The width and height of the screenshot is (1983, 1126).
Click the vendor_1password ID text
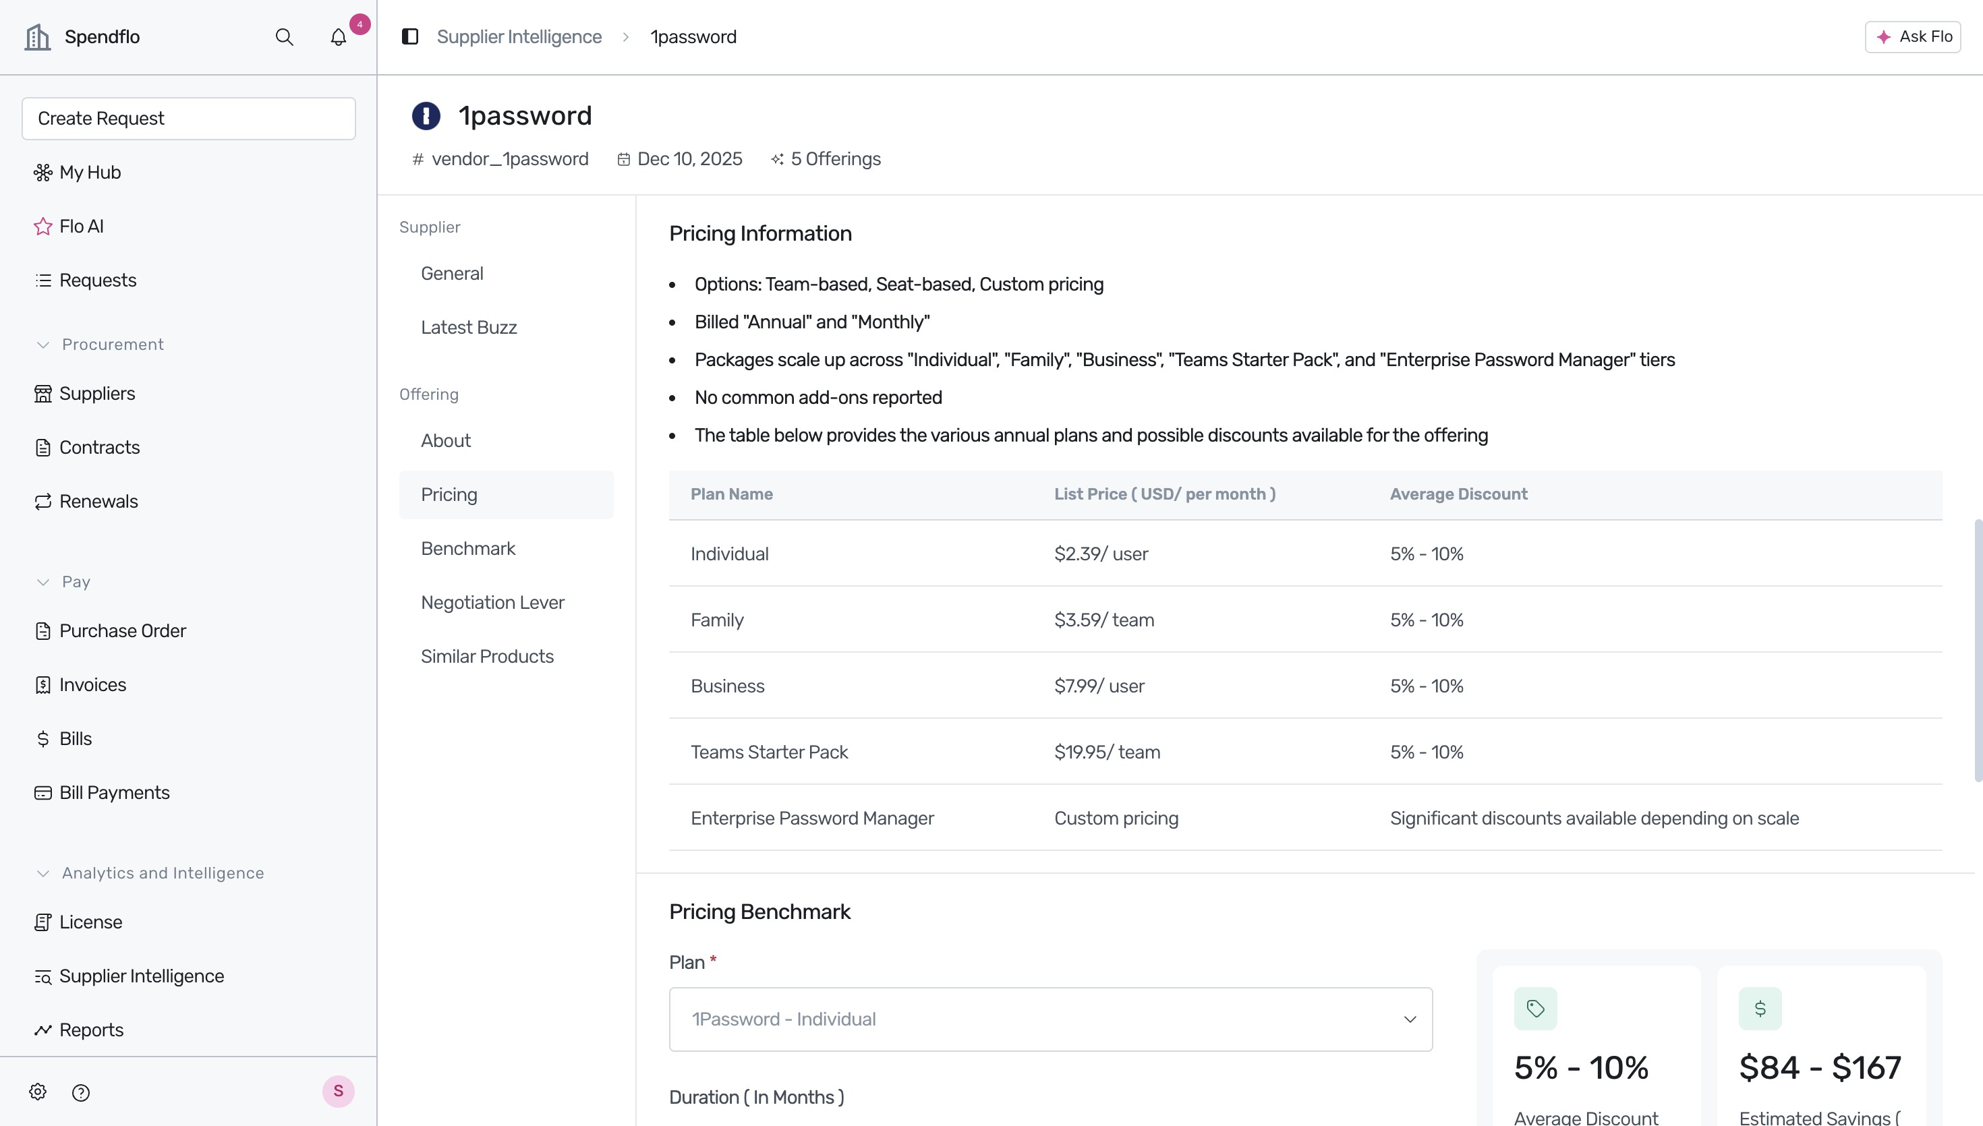(510, 158)
